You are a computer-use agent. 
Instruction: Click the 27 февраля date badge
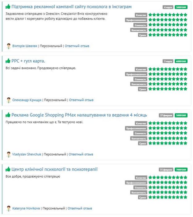pyautogui.click(x=166, y=115)
